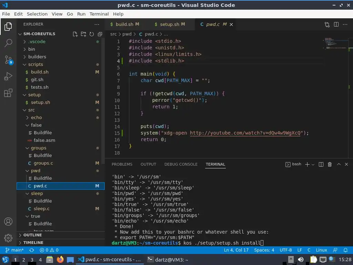Image resolution: width=353 pixels, height=265 pixels.
Task: Click the src breadcrumb segment
Action: (113, 34)
